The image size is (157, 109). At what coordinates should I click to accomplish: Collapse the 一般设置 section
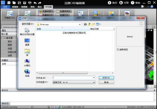pos(3,38)
